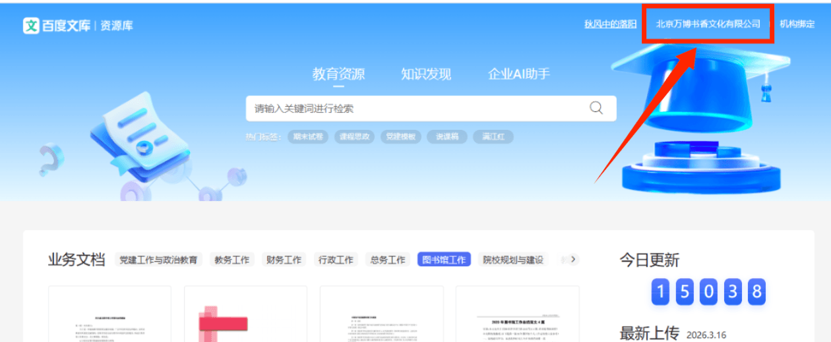Click the 业务文档 section heading
This screenshot has height=342, width=831.
(77, 260)
